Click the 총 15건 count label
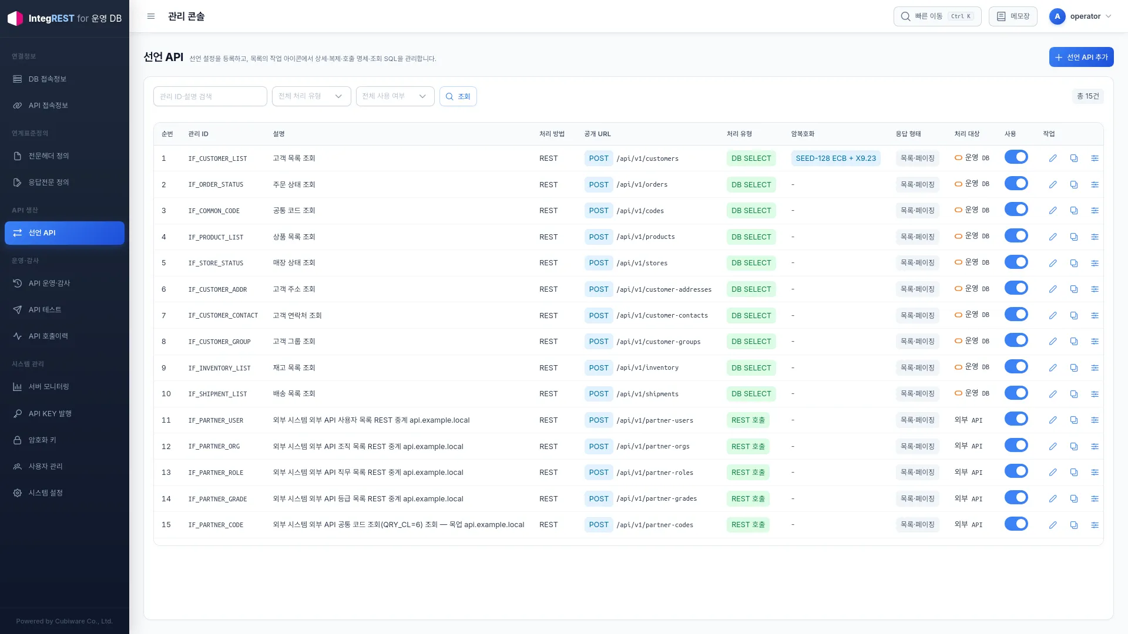 1087,96
